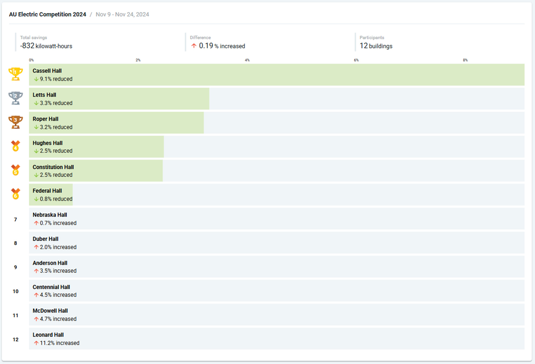Select the Letts Hall green bar
Viewport: 535px width, 364px height.
point(119,98)
